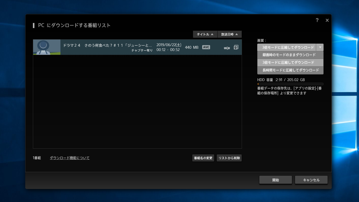The height and width of the screenshot is (202, 359).
Task: Click the copy count 9 icon
Action: (x=236, y=47)
